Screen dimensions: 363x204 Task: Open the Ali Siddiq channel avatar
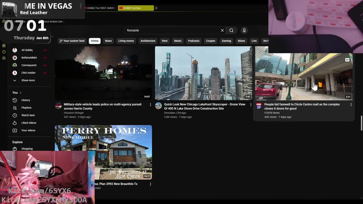[15, 50]
